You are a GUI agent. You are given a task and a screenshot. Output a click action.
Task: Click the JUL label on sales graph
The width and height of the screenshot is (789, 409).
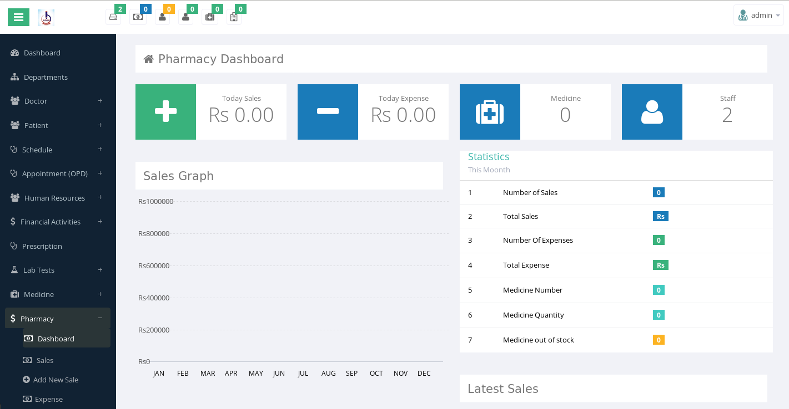pos(303,374)
